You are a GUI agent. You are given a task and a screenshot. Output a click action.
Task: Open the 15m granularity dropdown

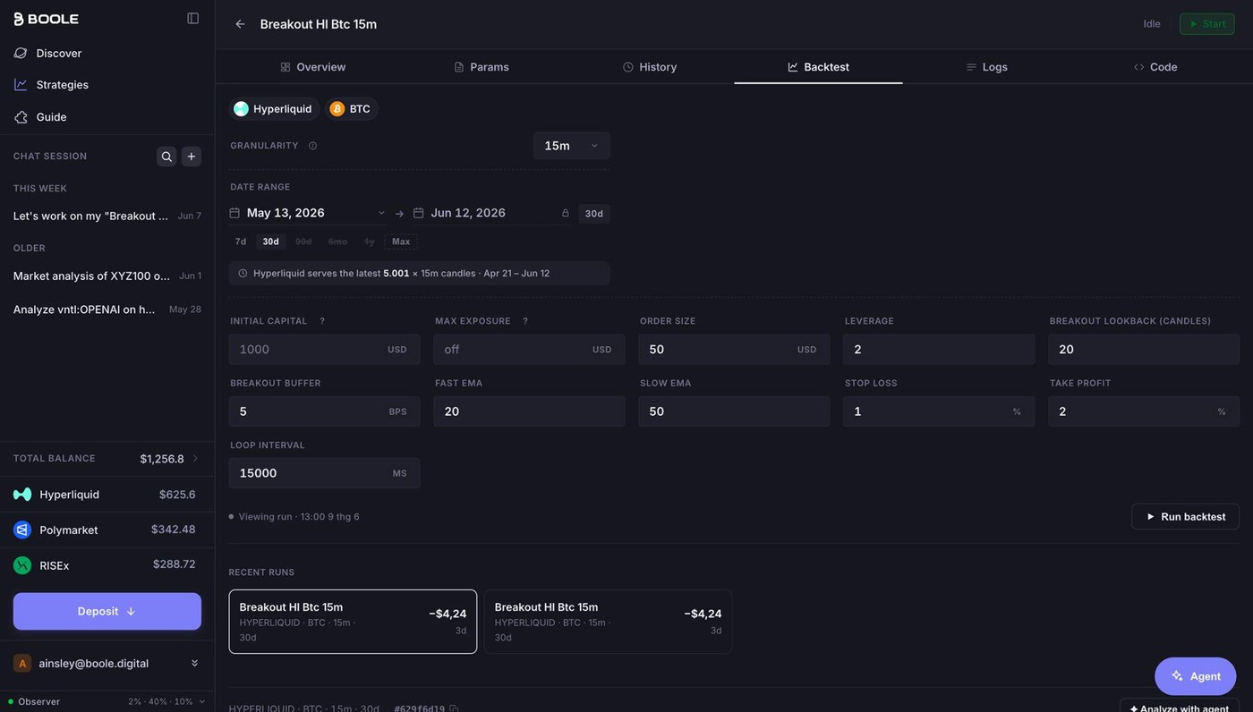pos(571,146)
